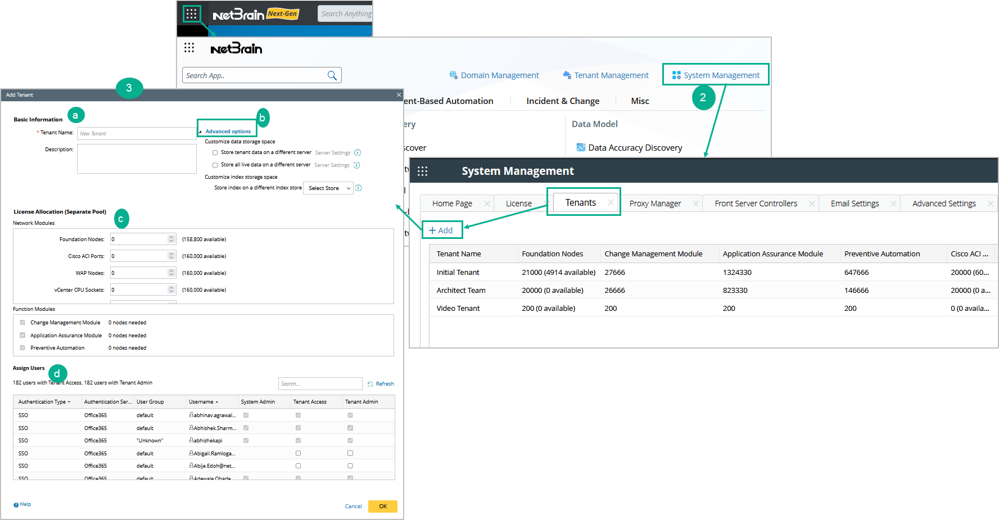The width and height of the screenshot is (999, 520).
Task: Toggle Tenant Access checkbox for Abigail.Ramloga user
Action: [298, 453]
